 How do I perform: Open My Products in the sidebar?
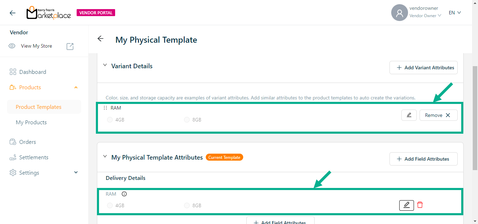[x=31, y=122]
